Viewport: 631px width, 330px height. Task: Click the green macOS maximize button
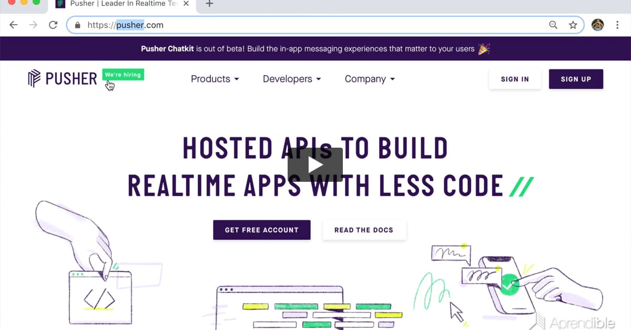click(36, 3)
